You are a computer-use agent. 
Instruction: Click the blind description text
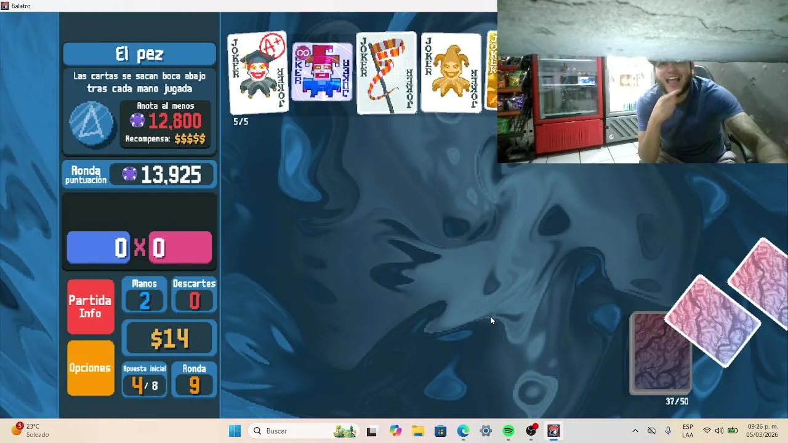point(139,82)
